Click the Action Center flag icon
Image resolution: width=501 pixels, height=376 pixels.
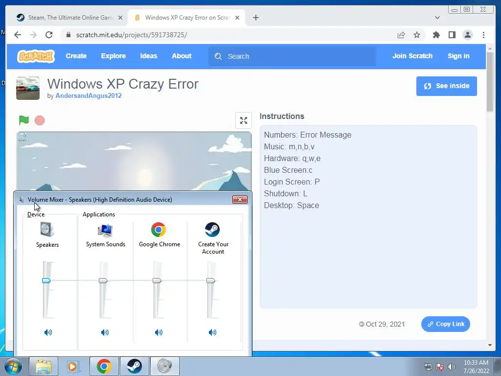[x=440, y=366]
